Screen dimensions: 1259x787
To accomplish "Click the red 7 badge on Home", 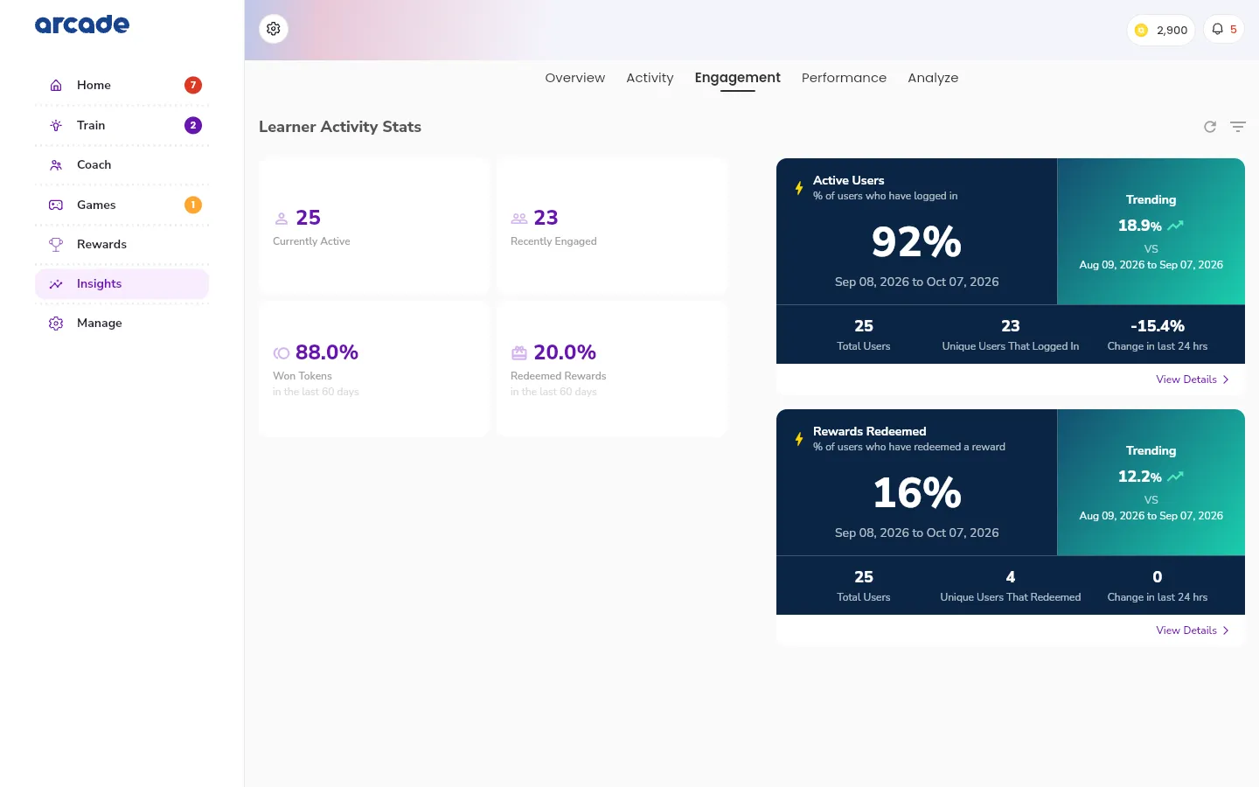I will pos(193,85).
